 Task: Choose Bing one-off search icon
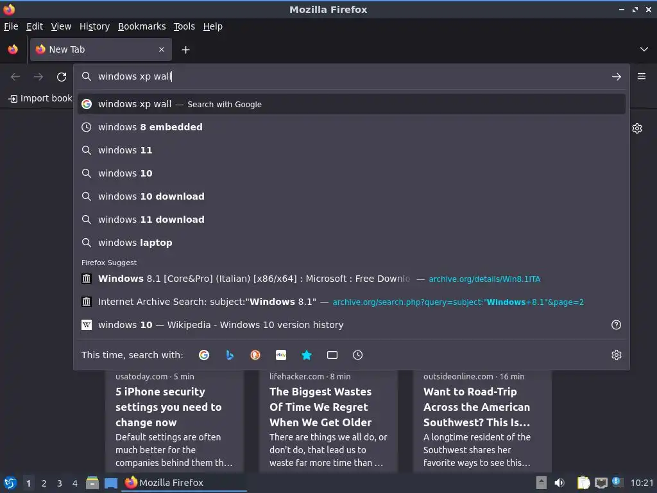click(230, 355)
